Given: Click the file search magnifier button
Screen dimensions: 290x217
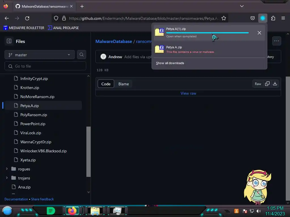Looking at the screenshot, I should tap(81, 55).
